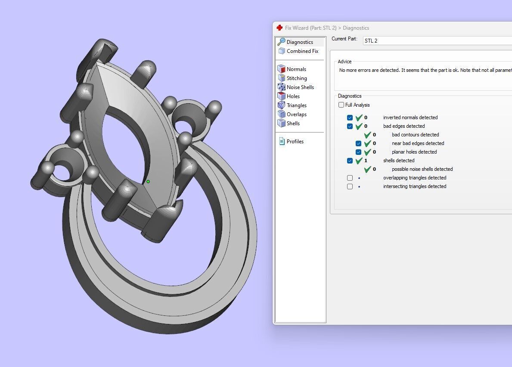Uncheck shells detected checkbox
This screenshot has height=367, width=512.
(350, 160)
